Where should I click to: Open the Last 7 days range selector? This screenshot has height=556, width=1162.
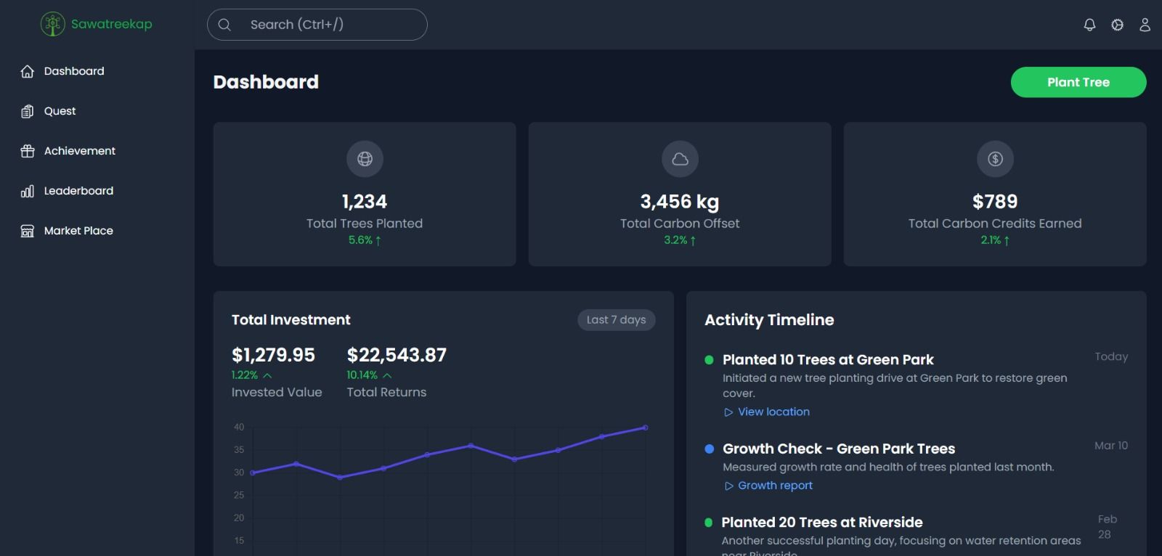[x=617, y=320]
